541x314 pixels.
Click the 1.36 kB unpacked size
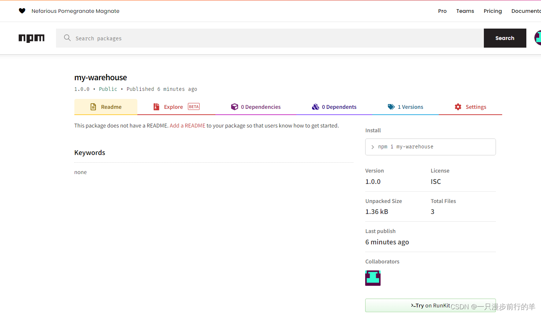377,212
